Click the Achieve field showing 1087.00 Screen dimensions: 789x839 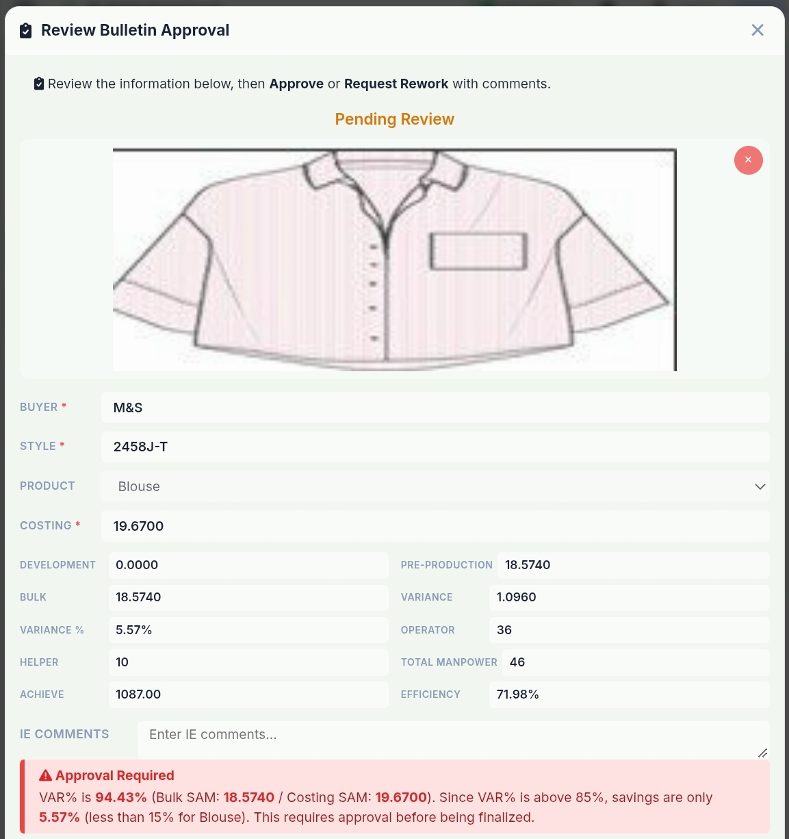(248, 694)
